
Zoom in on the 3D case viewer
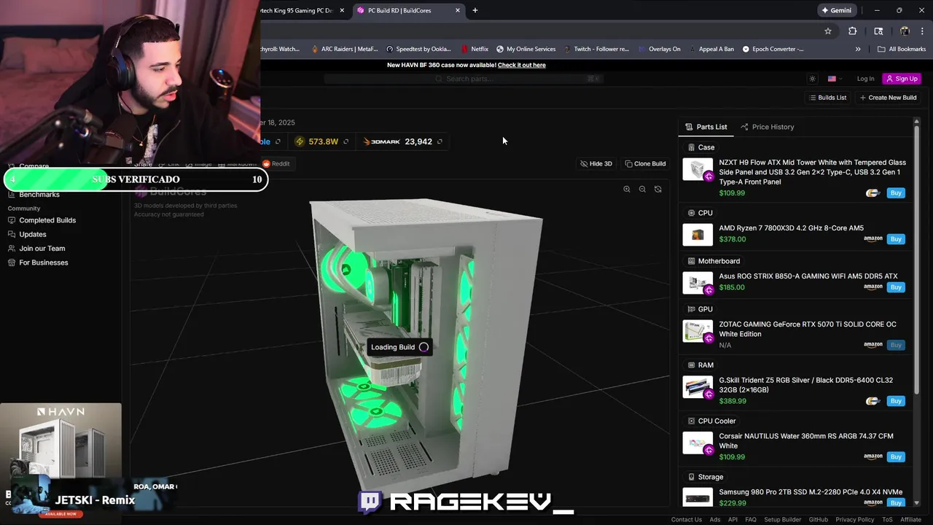[627, 190]
